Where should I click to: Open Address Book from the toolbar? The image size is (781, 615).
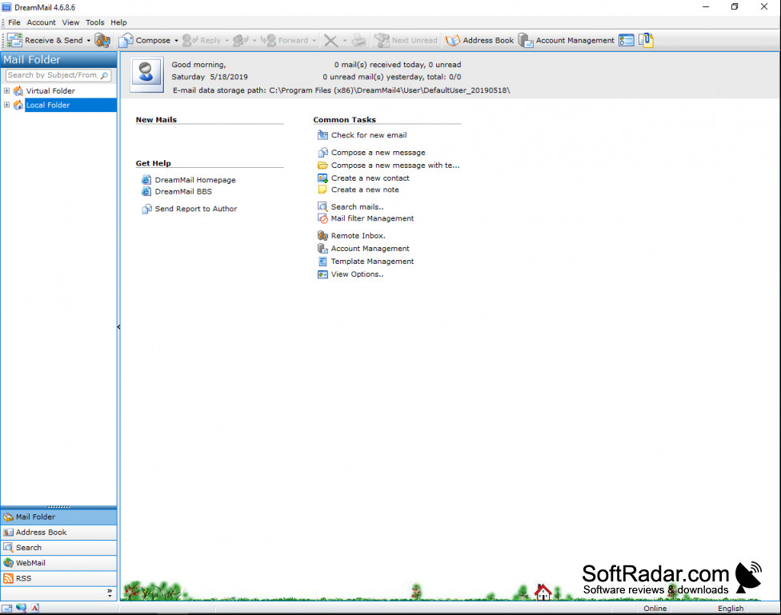pos(479,40)
